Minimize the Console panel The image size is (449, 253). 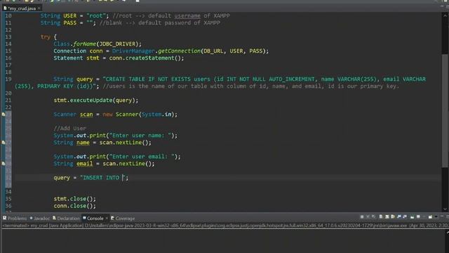(x=442, y=216)
